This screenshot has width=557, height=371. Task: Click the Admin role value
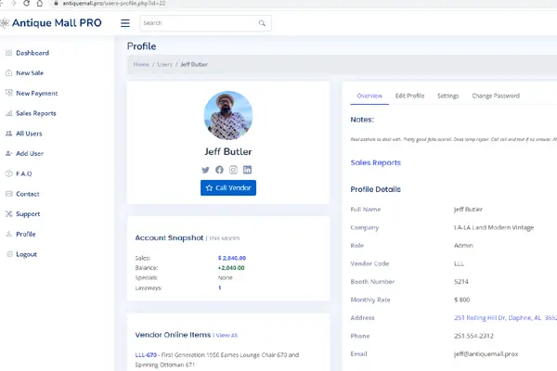click(x=463, y=245)
